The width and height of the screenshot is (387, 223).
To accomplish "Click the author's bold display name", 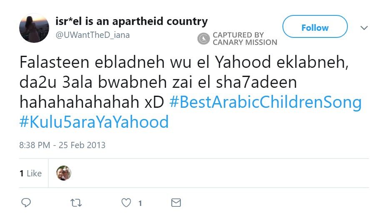I will 131,21.
